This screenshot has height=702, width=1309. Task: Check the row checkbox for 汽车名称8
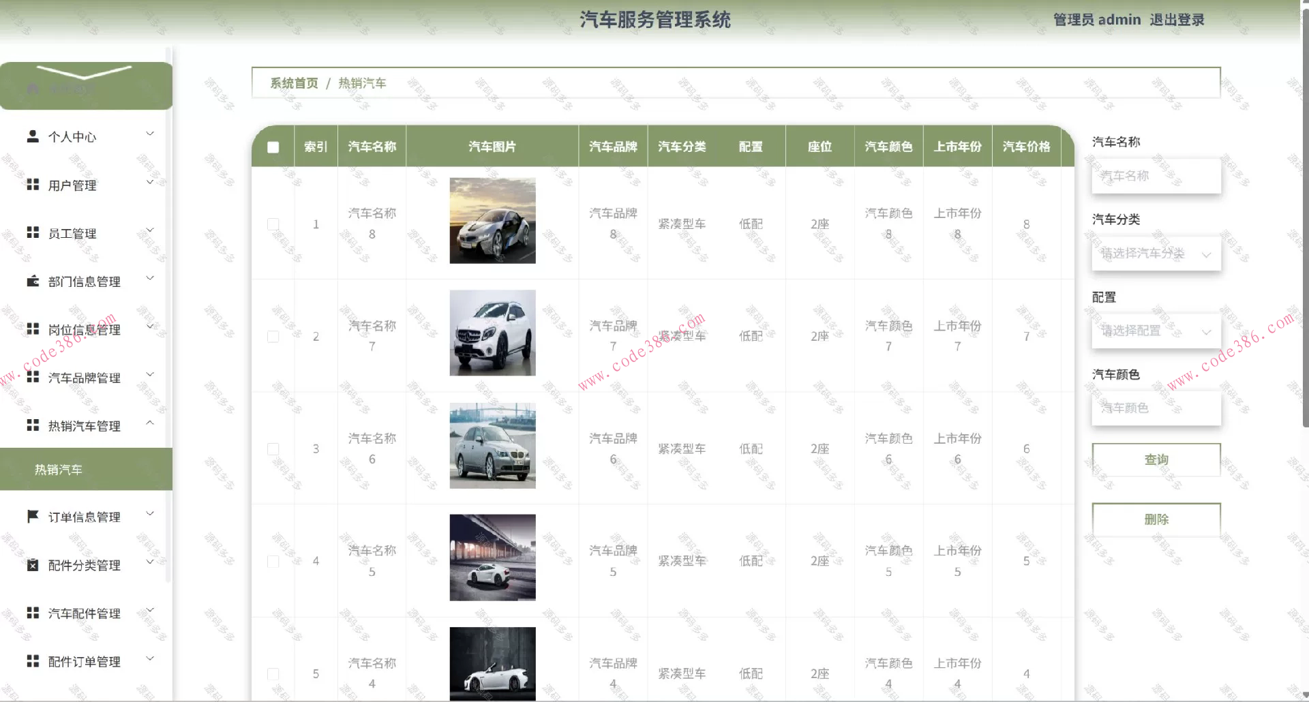click(273, 224)
